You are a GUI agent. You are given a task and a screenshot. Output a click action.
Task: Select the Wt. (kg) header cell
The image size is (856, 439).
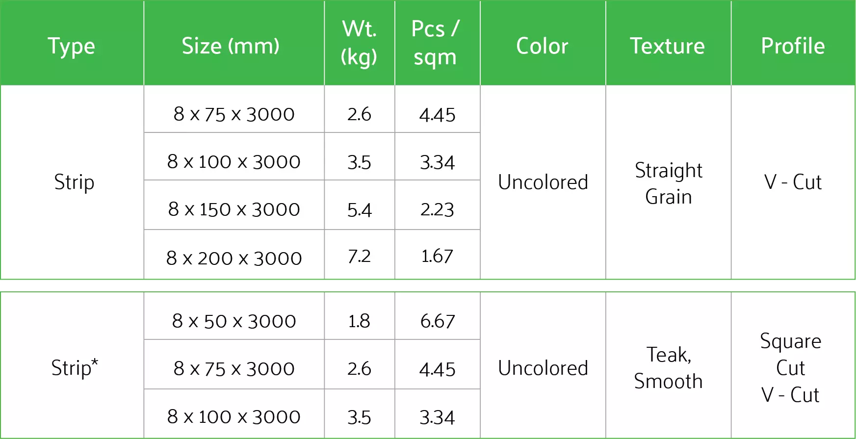point(359,43)
